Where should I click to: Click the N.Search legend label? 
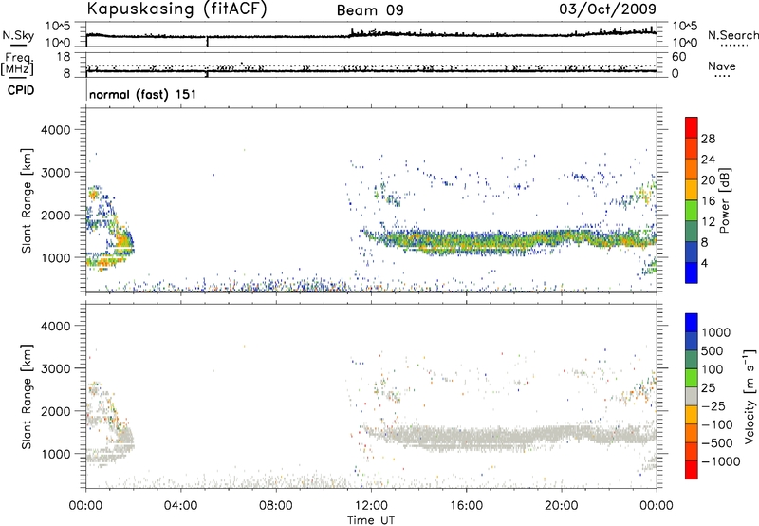(x=732, y=35)
